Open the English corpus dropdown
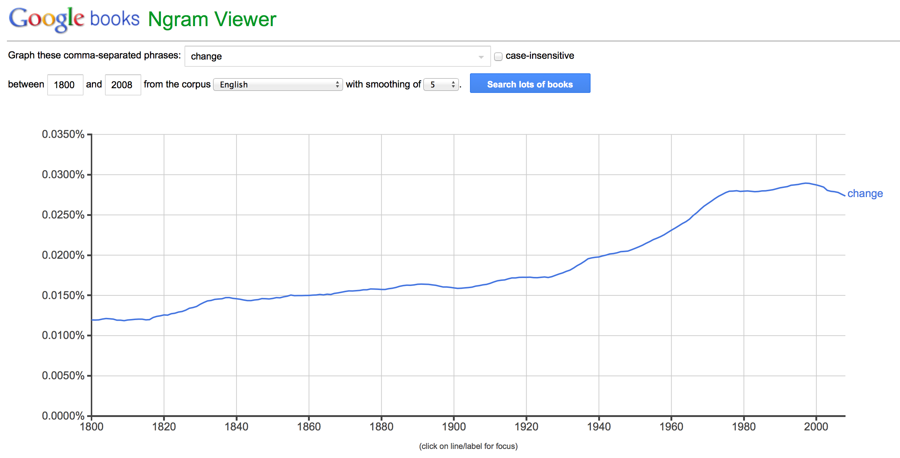This screenshot has height=458, width=900. pos(278,85)
